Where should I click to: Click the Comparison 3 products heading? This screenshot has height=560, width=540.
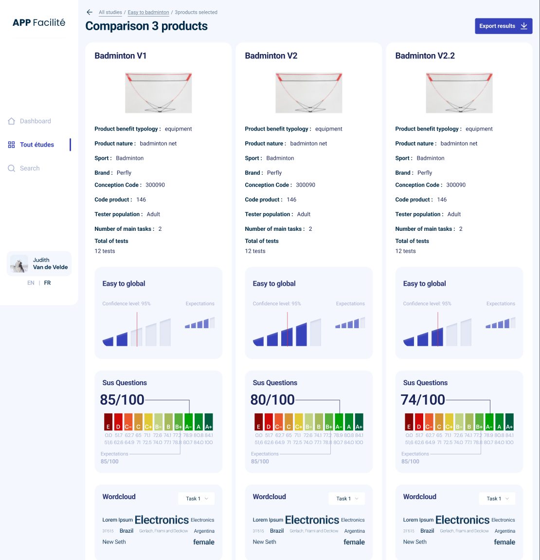(146, 26)
